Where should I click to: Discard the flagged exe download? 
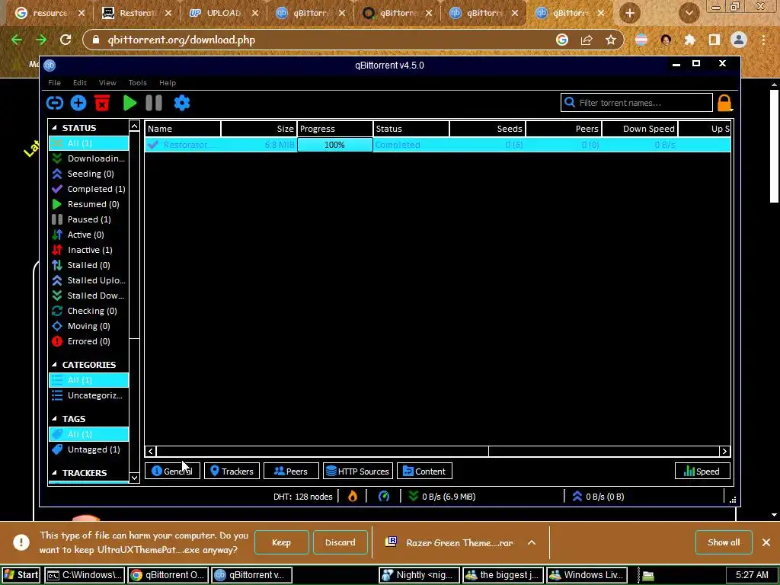[340, 542]
